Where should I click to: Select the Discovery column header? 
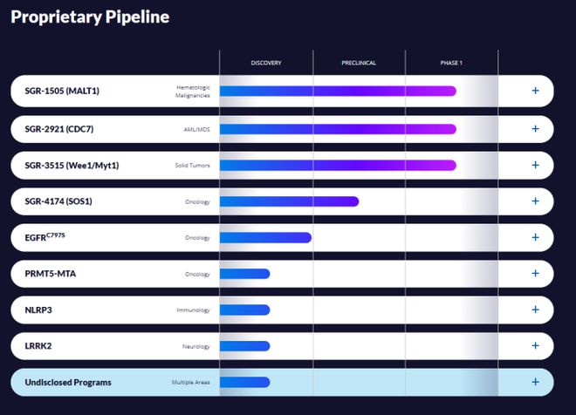coord(266,63)
